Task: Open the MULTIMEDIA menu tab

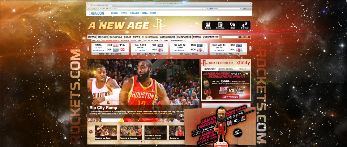Action: (150, 37)
